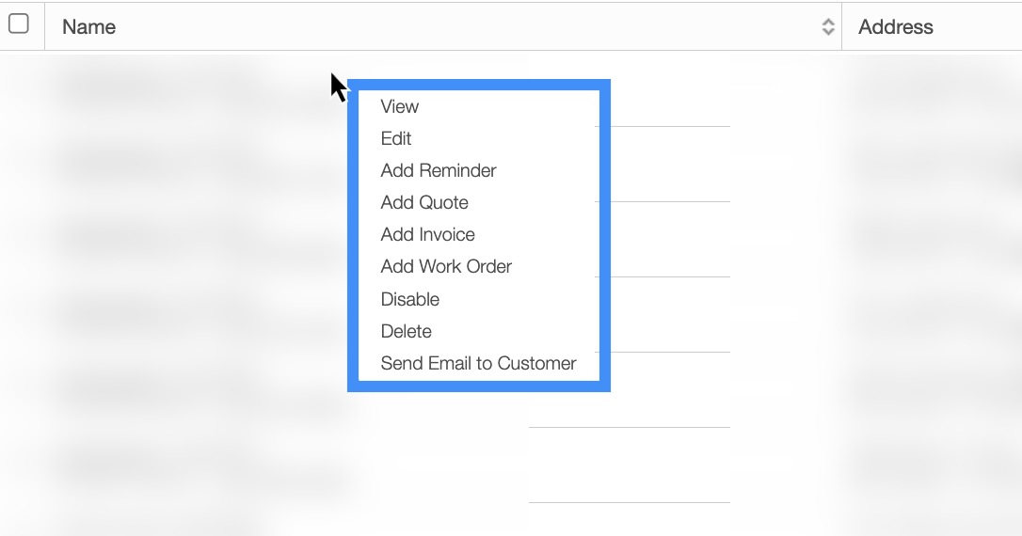The height and width of the screenshot is (536, 1022).
Task: Click Send Email to Customer
Action: tap(478, 363)
